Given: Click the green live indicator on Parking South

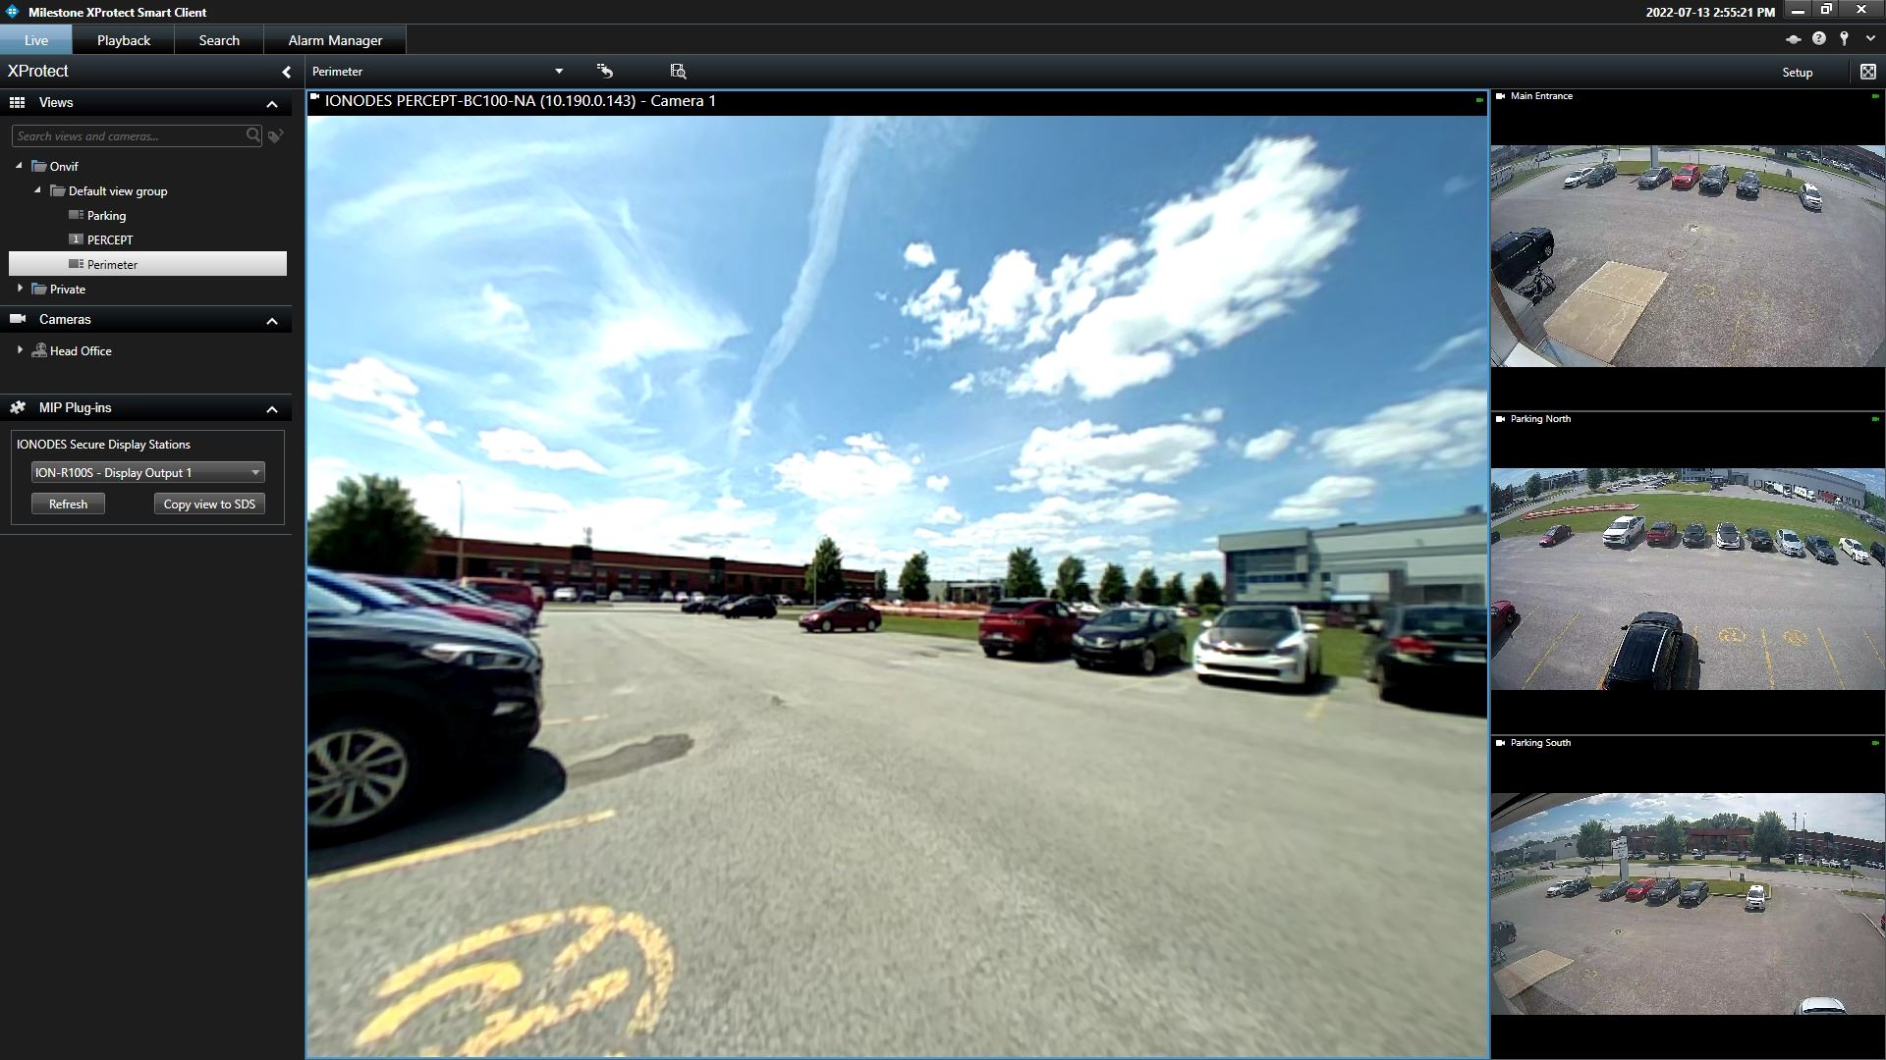Looking at the screenshot, I should [1875, 743].
